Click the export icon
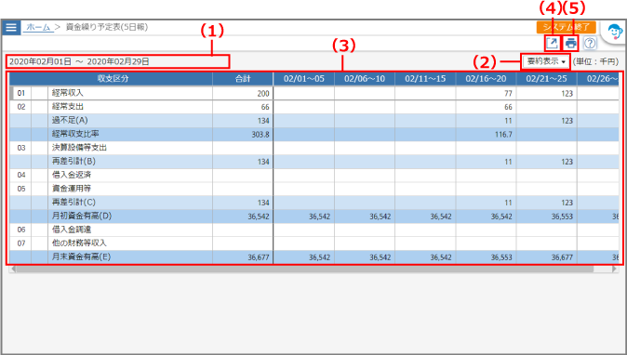 tap(552, 43)
